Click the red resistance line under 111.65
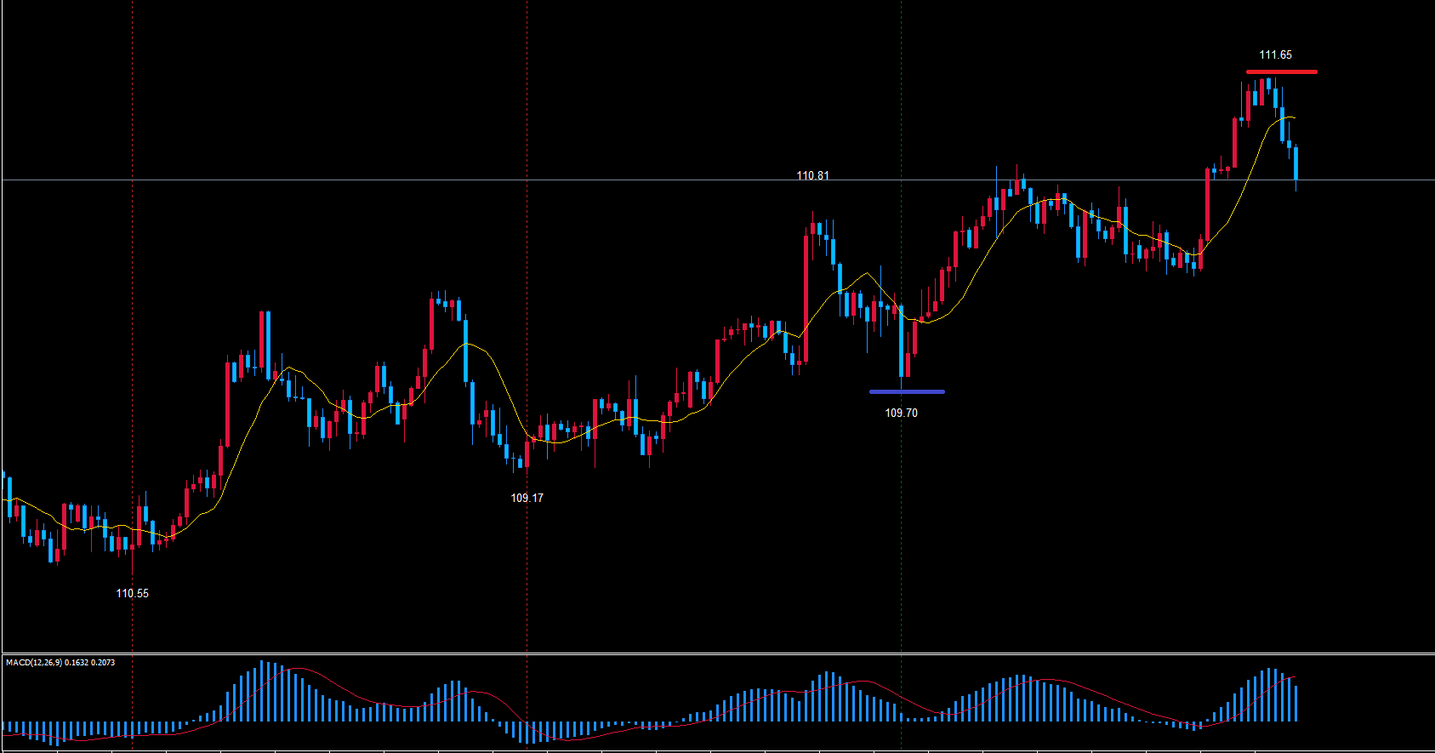1435x753 pixels. 1281,71
